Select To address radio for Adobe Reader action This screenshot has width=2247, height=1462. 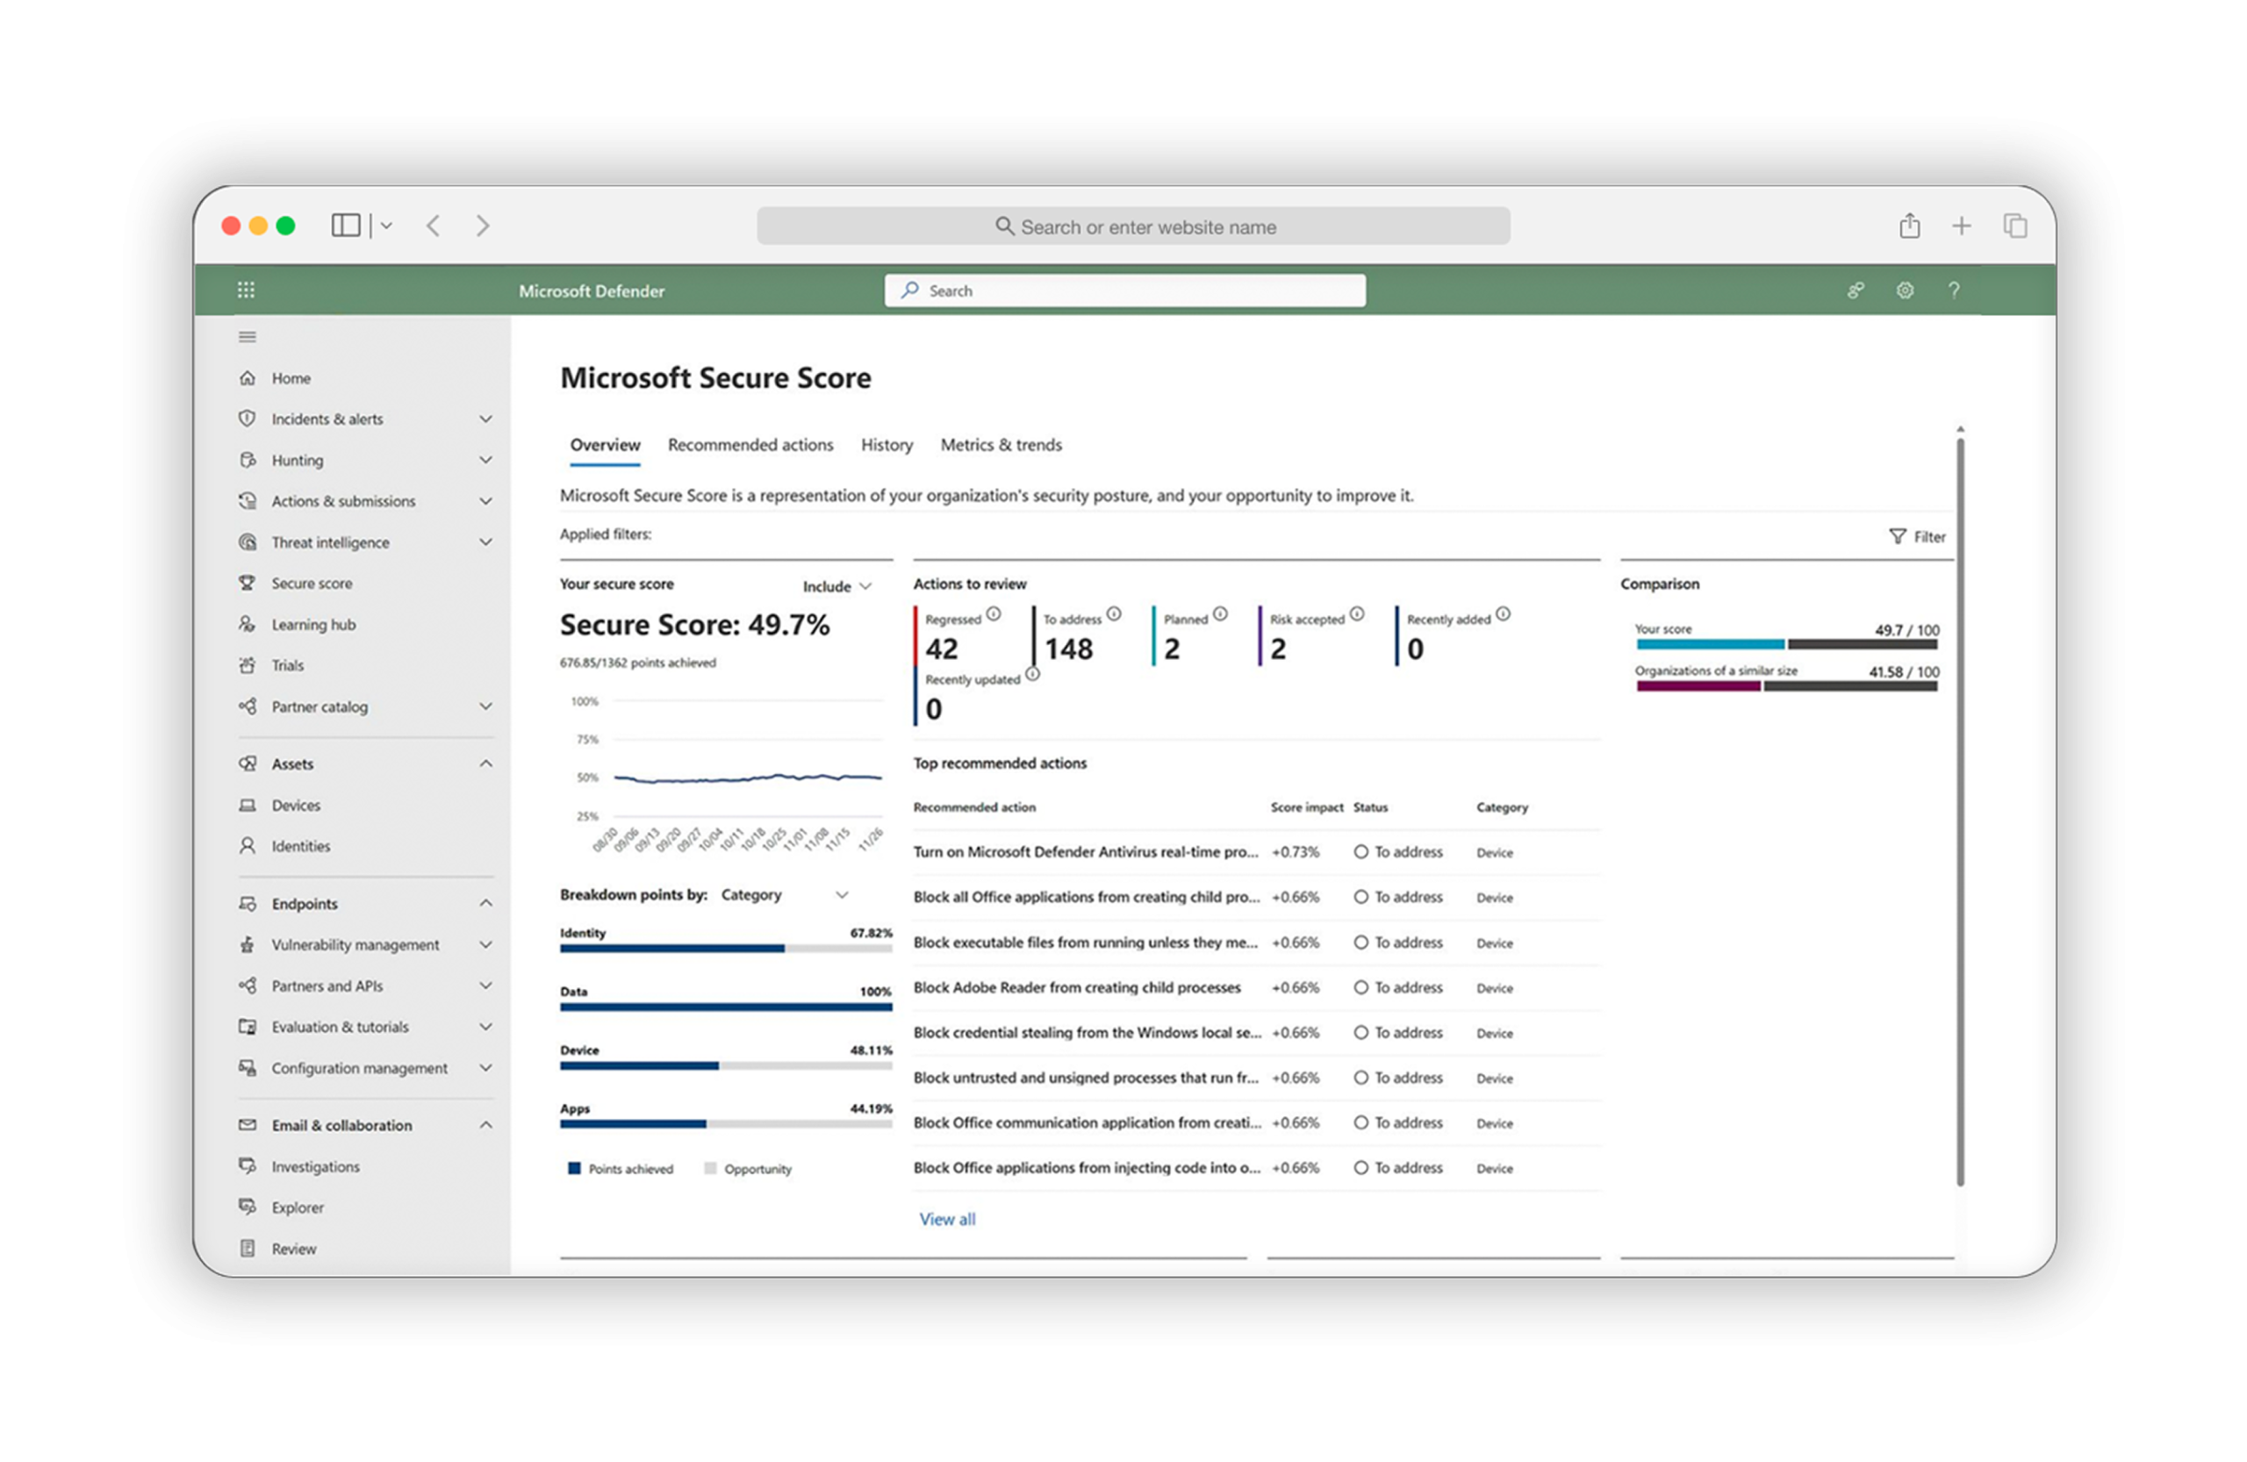pos(1360,987)
